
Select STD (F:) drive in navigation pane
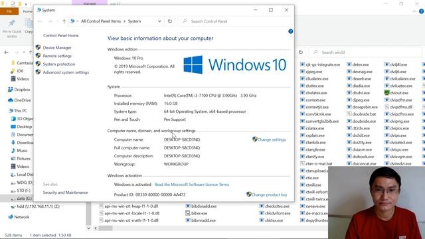21,191
